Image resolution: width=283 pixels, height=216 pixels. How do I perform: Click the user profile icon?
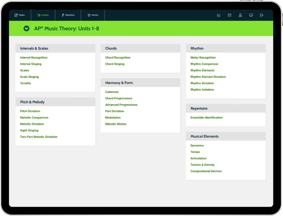point(240,15)
